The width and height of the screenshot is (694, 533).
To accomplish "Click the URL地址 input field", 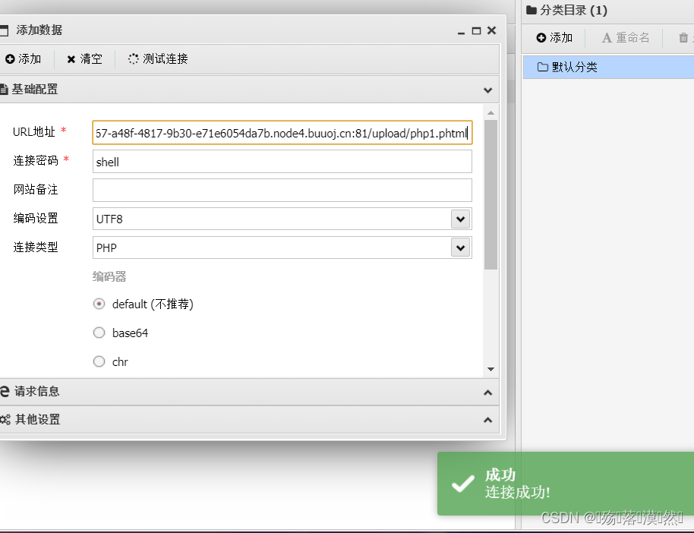I will [x=282, y=132].
